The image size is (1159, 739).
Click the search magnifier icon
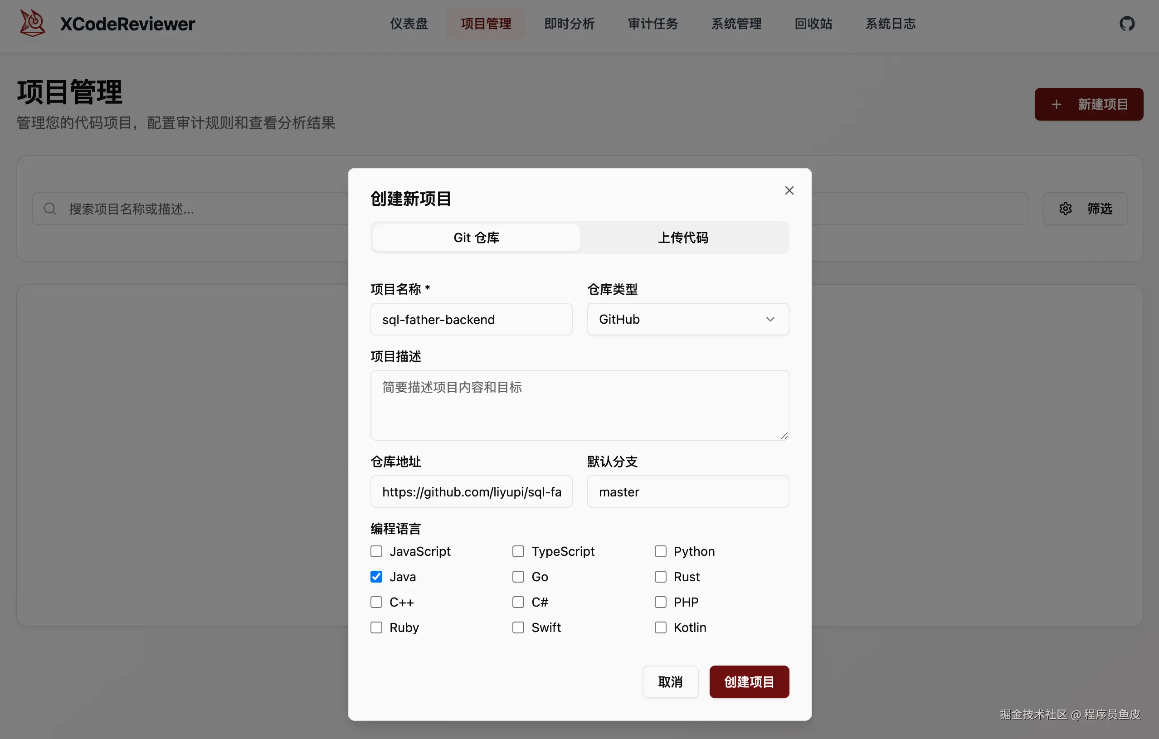[49, 208]
